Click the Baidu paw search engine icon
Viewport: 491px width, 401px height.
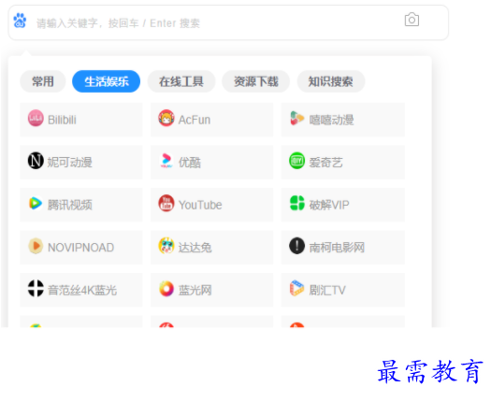click(x=20, y=21)
